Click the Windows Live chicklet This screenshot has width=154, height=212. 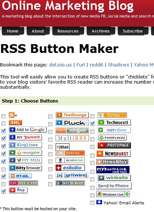[x=113, y=194]
